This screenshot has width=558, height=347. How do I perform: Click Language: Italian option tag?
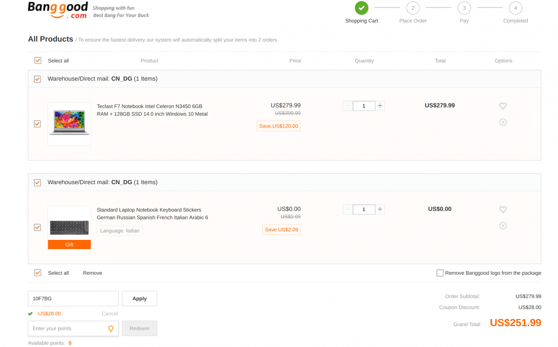click(120, 231)
